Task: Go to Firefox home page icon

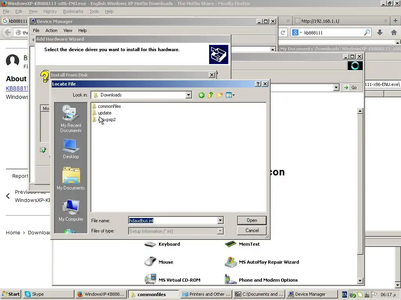Action: (394, 32)
